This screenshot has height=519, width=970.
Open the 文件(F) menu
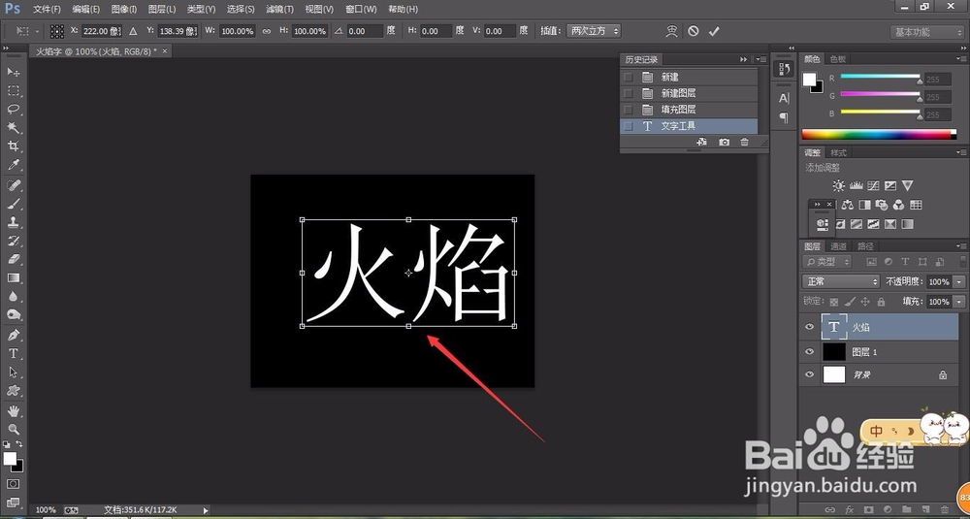click(x=47, y=10)
